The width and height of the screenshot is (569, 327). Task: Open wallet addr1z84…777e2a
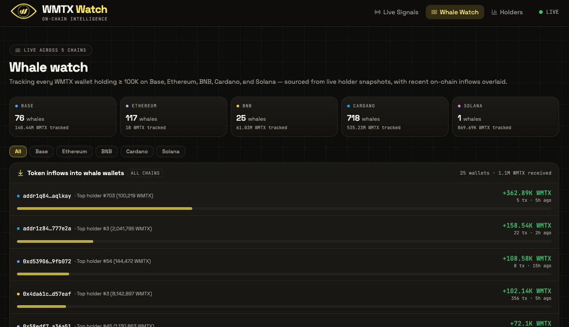coord(47,229)
